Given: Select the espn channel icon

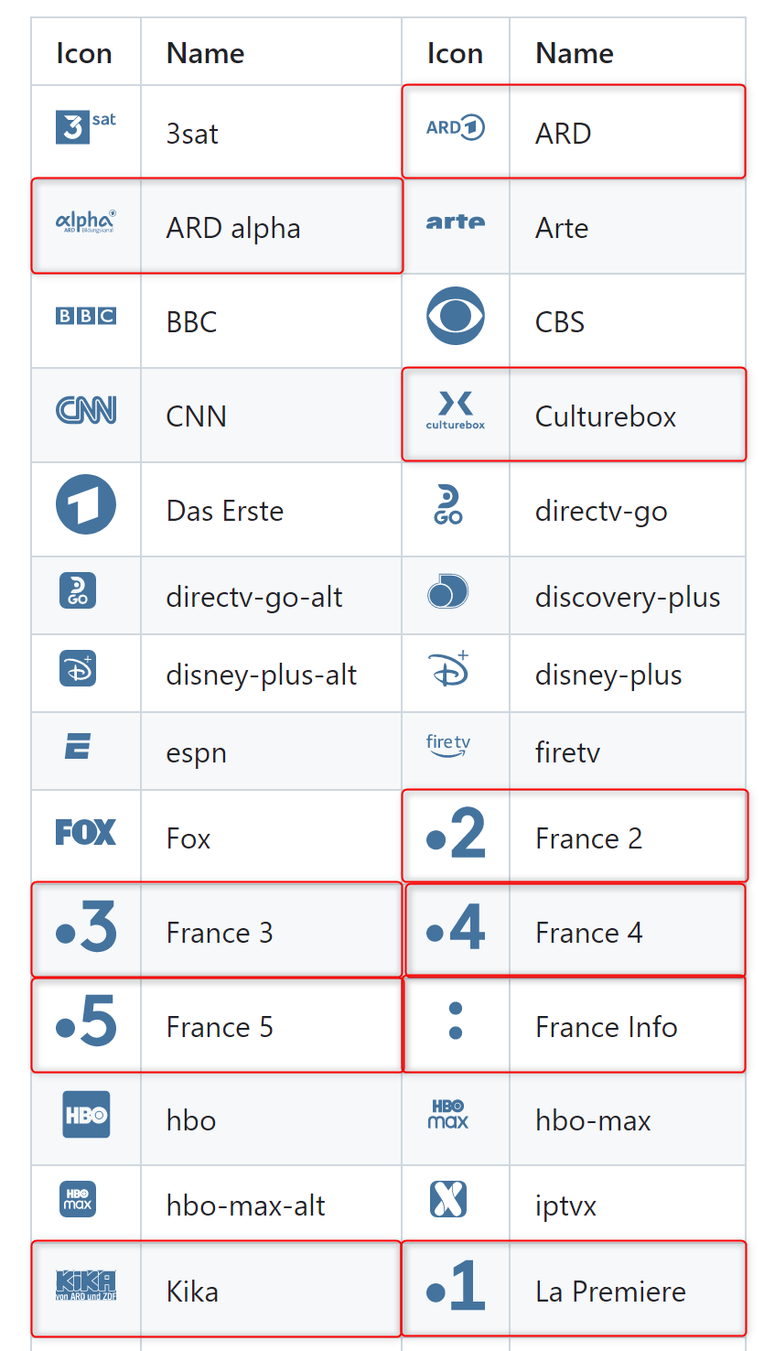Looking at the screenshot, I should pos(85,751).
